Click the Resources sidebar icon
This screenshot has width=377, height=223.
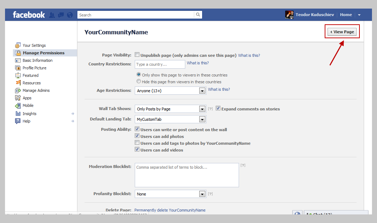pyautogui.click(x=18, y=83)
